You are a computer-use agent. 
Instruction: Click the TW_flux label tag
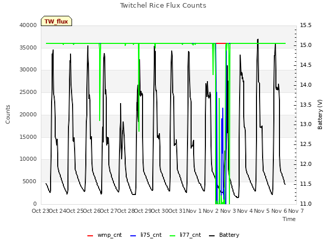(56, 21)
